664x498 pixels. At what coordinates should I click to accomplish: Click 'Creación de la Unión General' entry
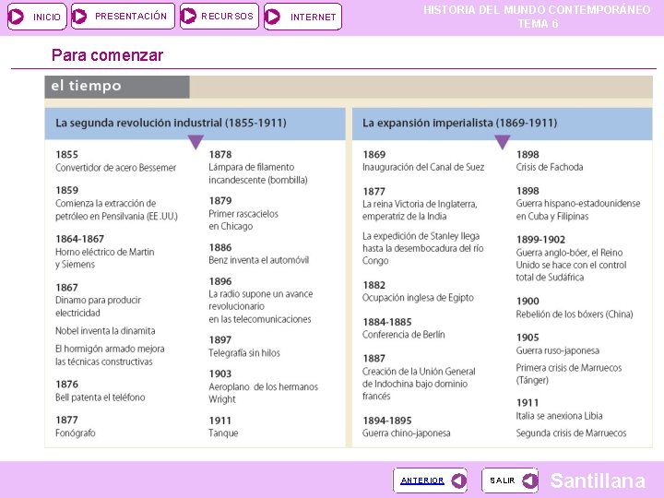pyautogui.click(x=419, y=384)
